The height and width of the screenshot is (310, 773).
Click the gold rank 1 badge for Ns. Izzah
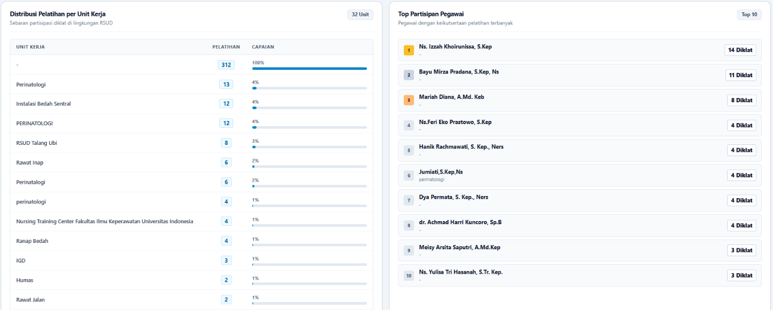coord(409,50)
